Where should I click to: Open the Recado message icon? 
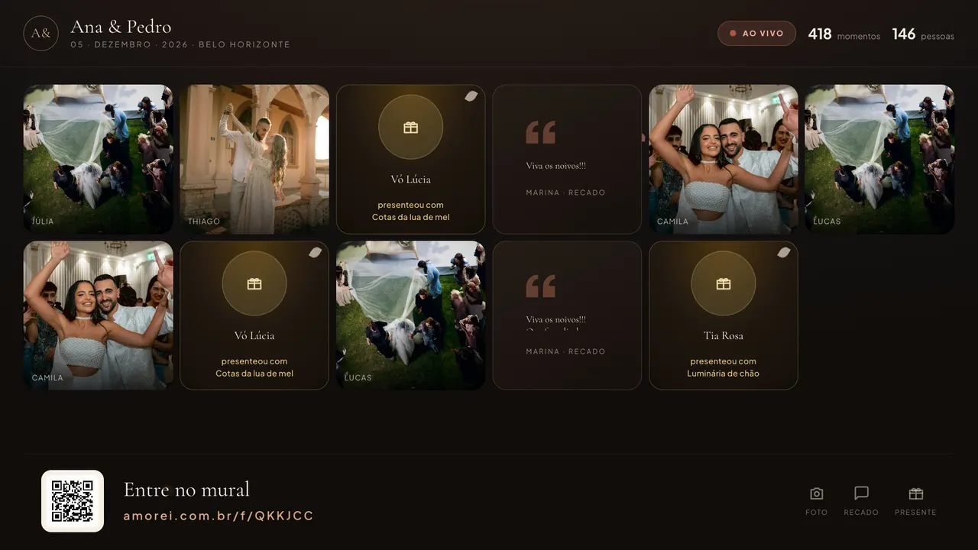(861, 493)
